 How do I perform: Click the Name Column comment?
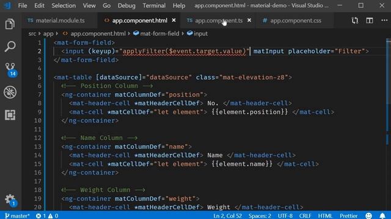pos(99,138)
